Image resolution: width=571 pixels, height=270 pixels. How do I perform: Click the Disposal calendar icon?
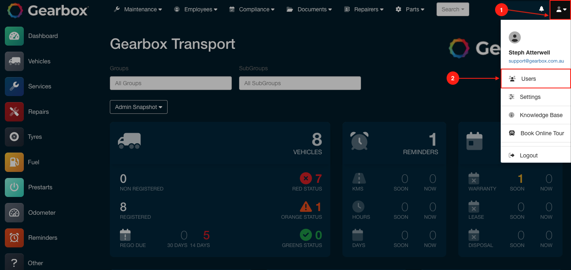[474, 235]
